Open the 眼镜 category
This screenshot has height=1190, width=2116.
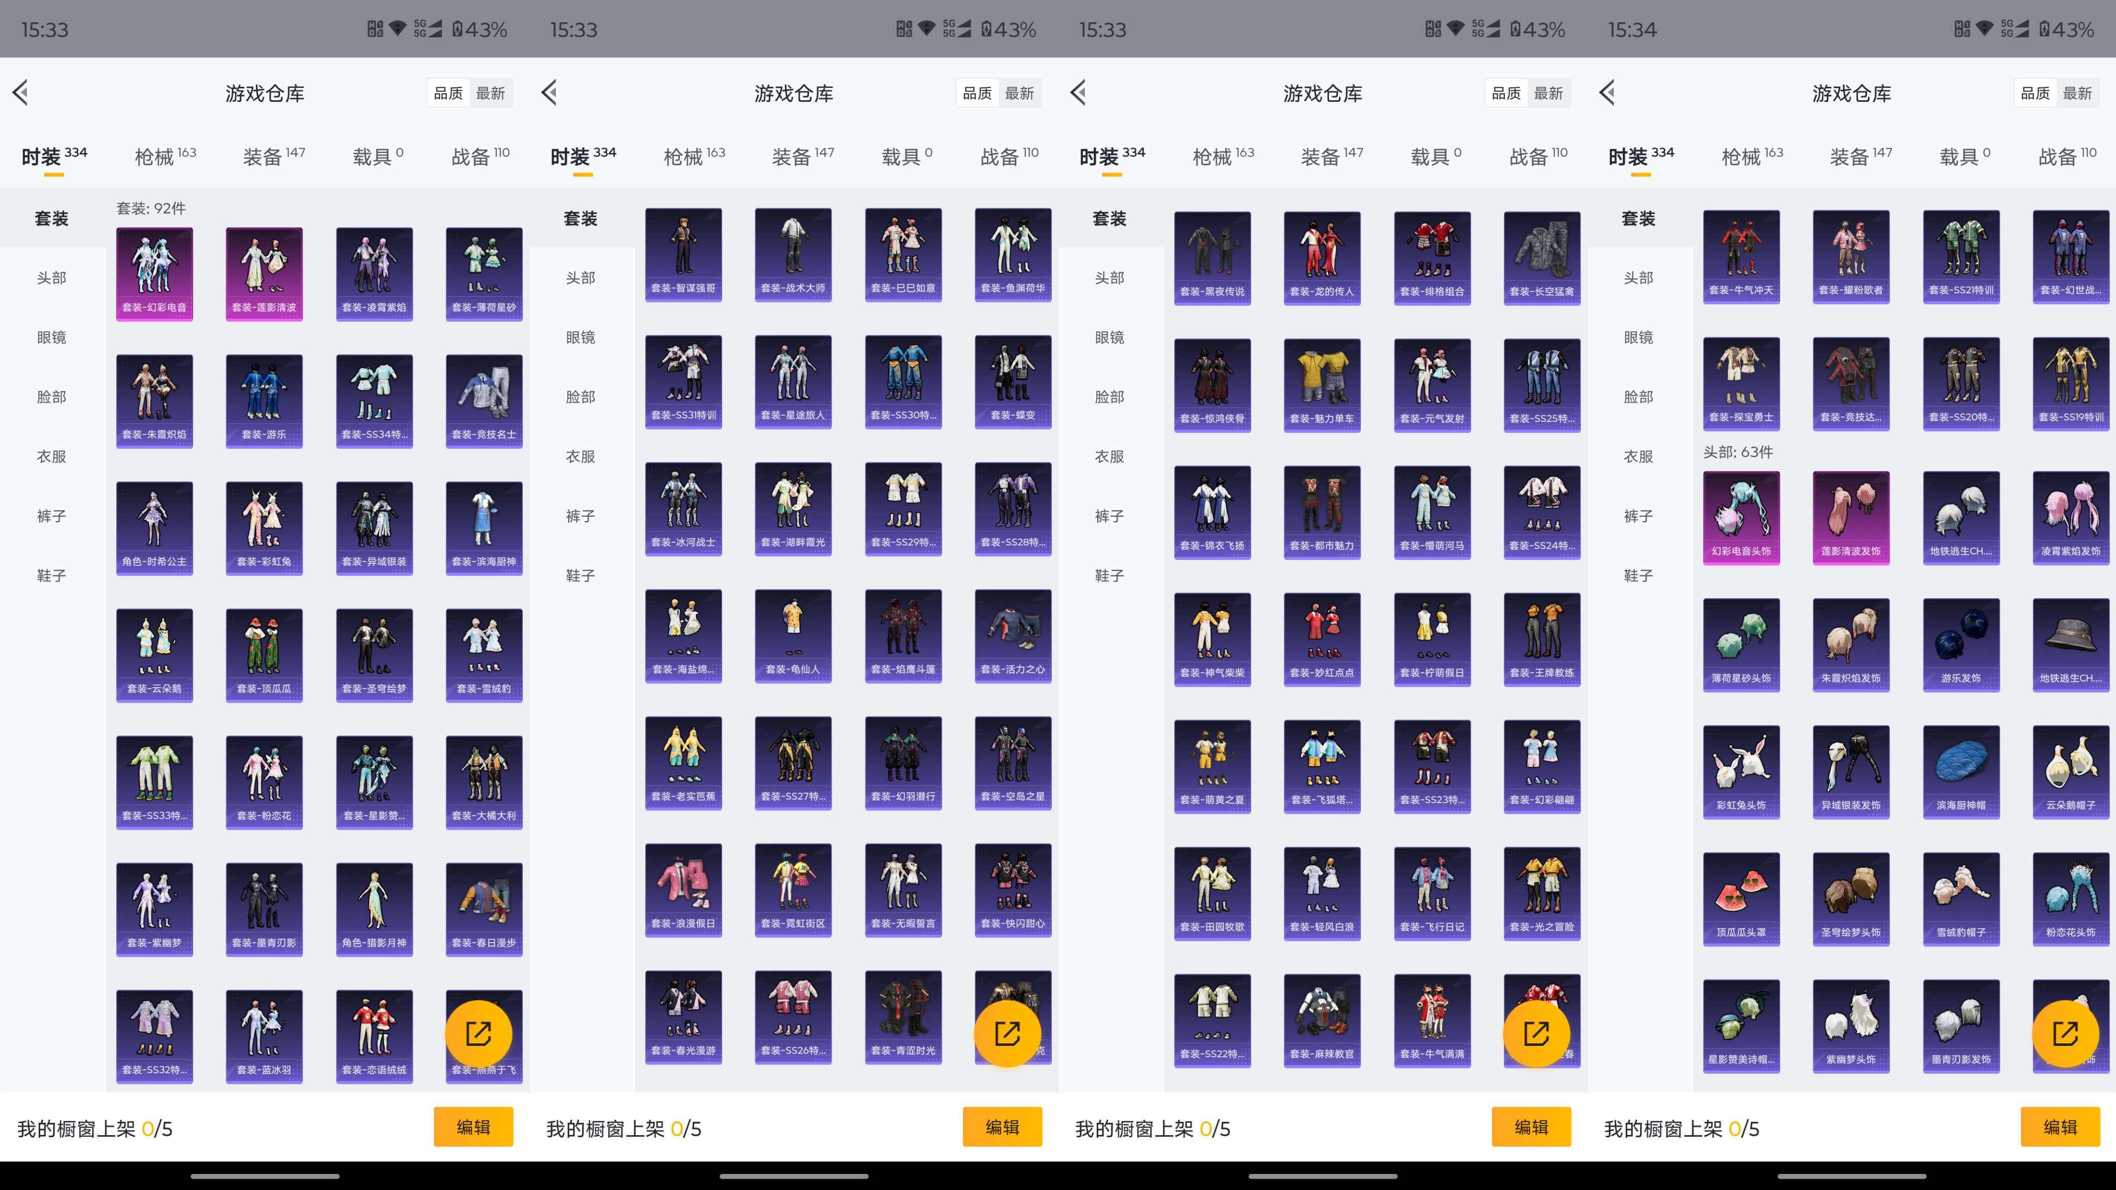50,338
